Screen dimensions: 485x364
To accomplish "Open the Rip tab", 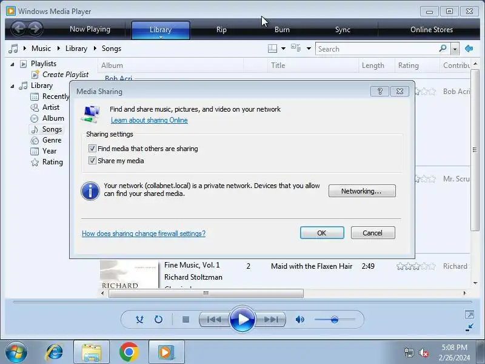I will pos(221,29).
